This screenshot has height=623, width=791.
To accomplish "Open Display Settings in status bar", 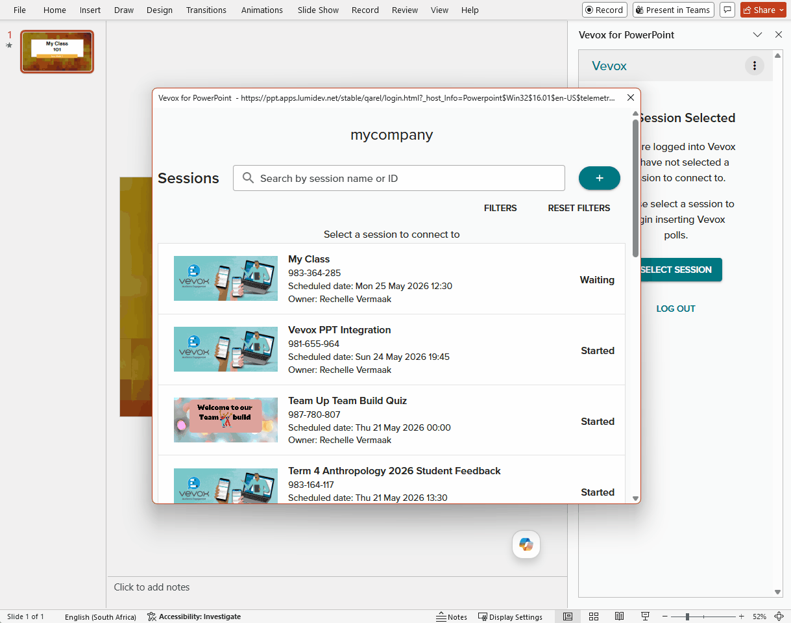I will [x=510, y=617].
